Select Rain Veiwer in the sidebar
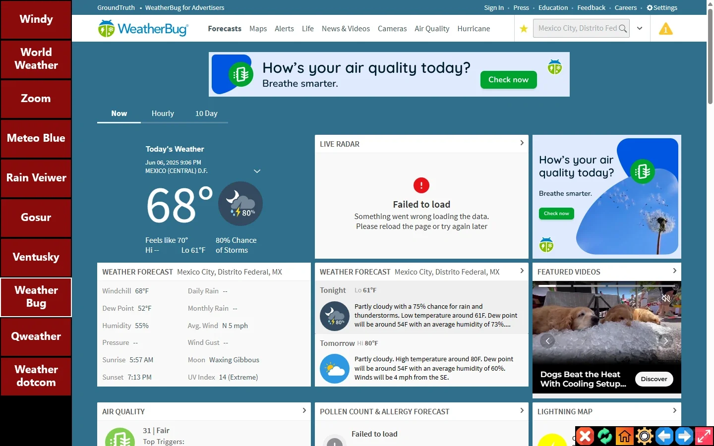 point(36,178)
